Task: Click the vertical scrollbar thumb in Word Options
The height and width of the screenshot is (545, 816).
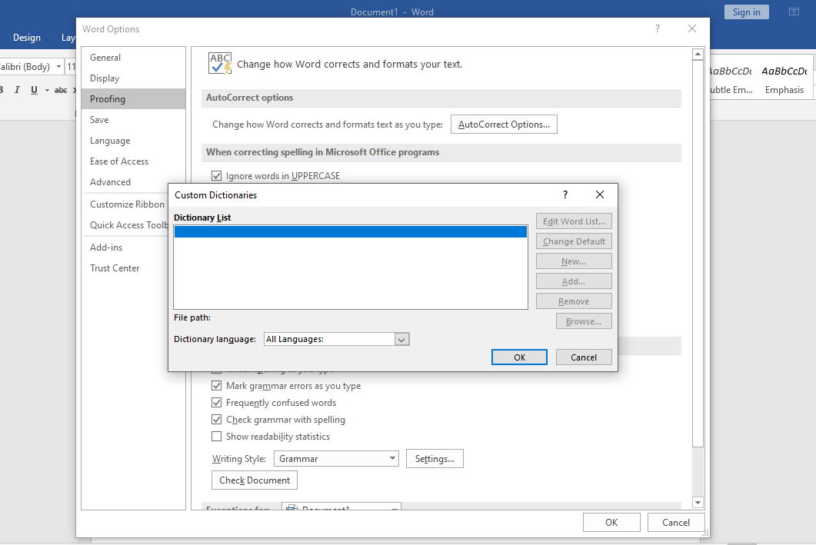Action: coord(698,253)
